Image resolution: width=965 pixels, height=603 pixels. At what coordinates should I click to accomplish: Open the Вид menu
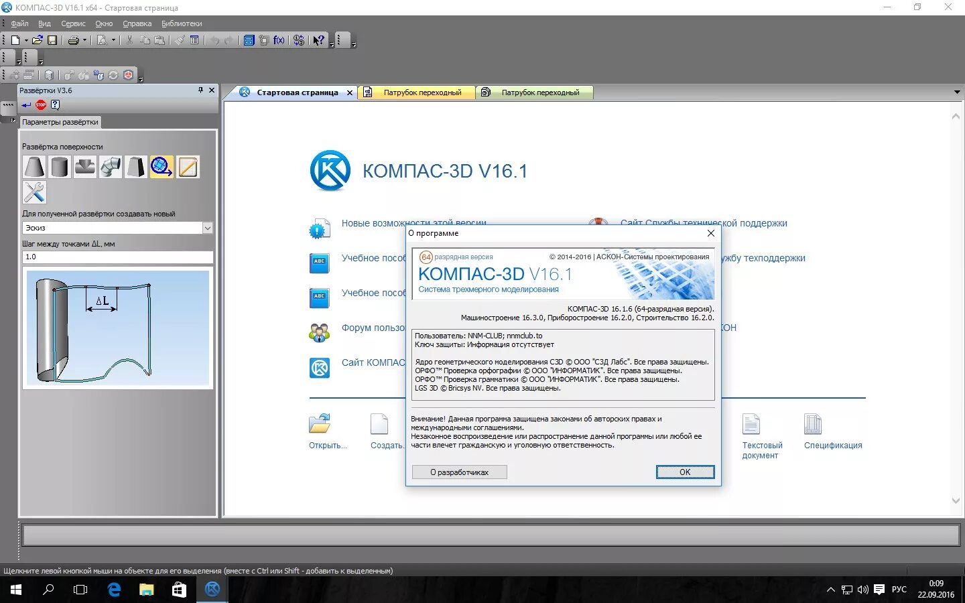(44, 23)
